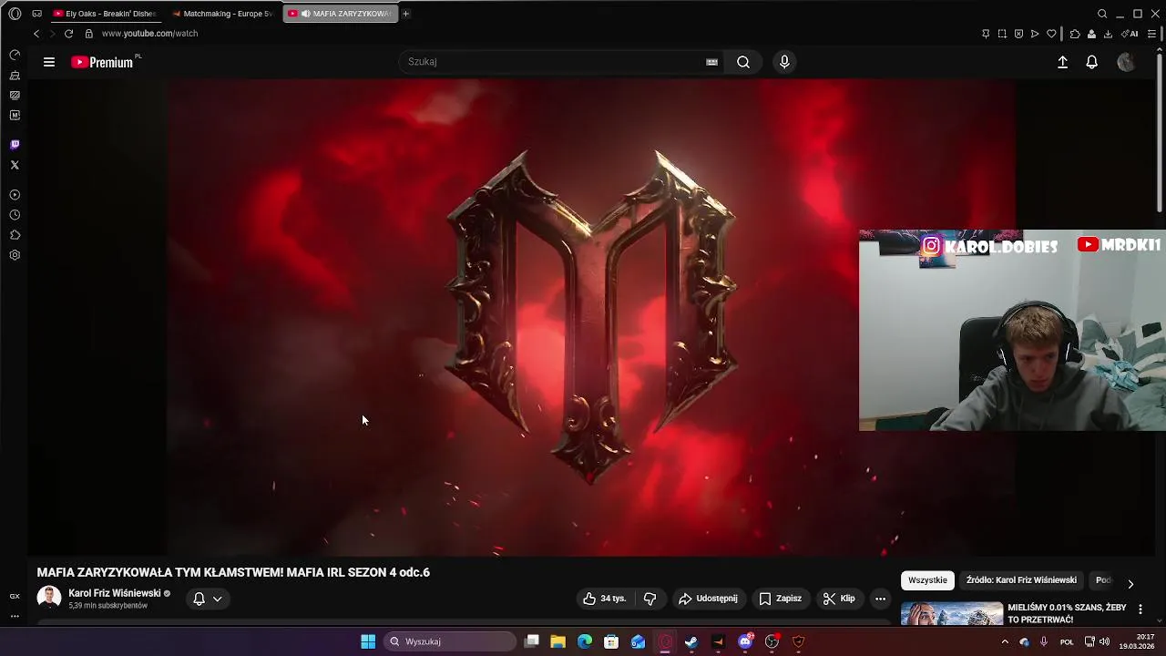Start voice search with microphone
The height and width of the screenshot is (656, 1166).
(x=784, y=62)
